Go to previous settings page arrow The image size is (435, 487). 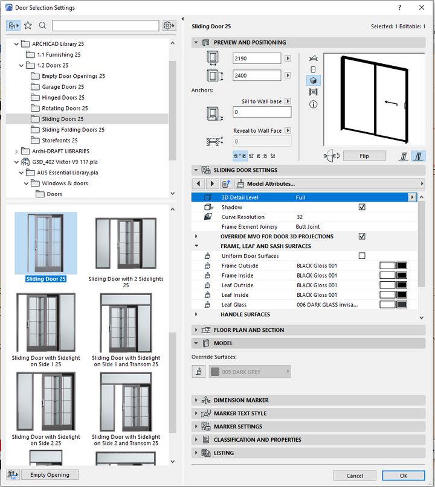point(198,184)
